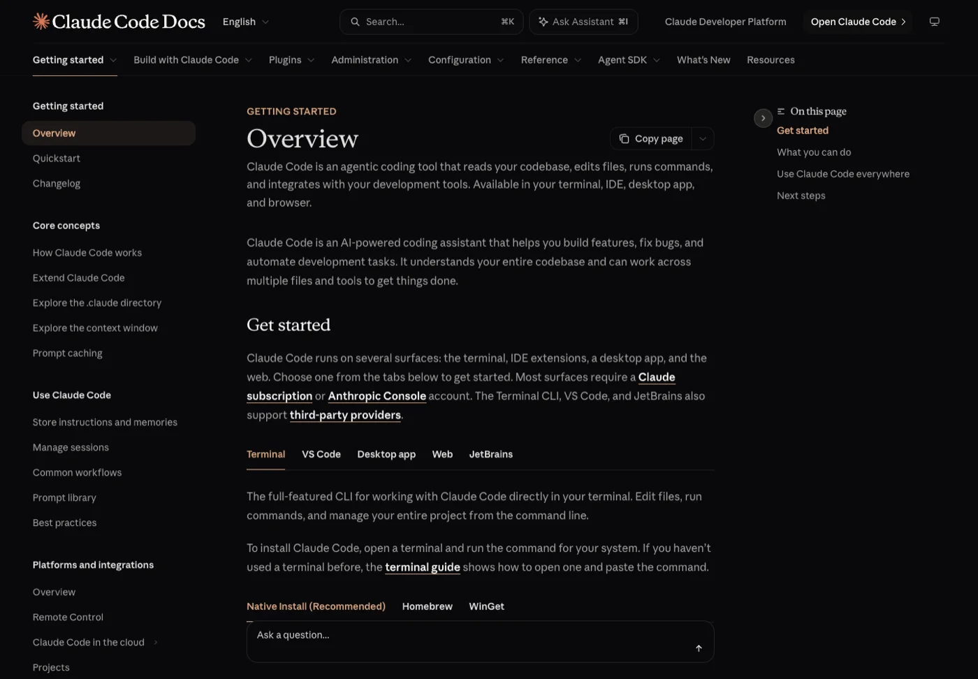Open the Administration dropdown
This screenshot has height=679, width=978.
(x=371, y=60)
